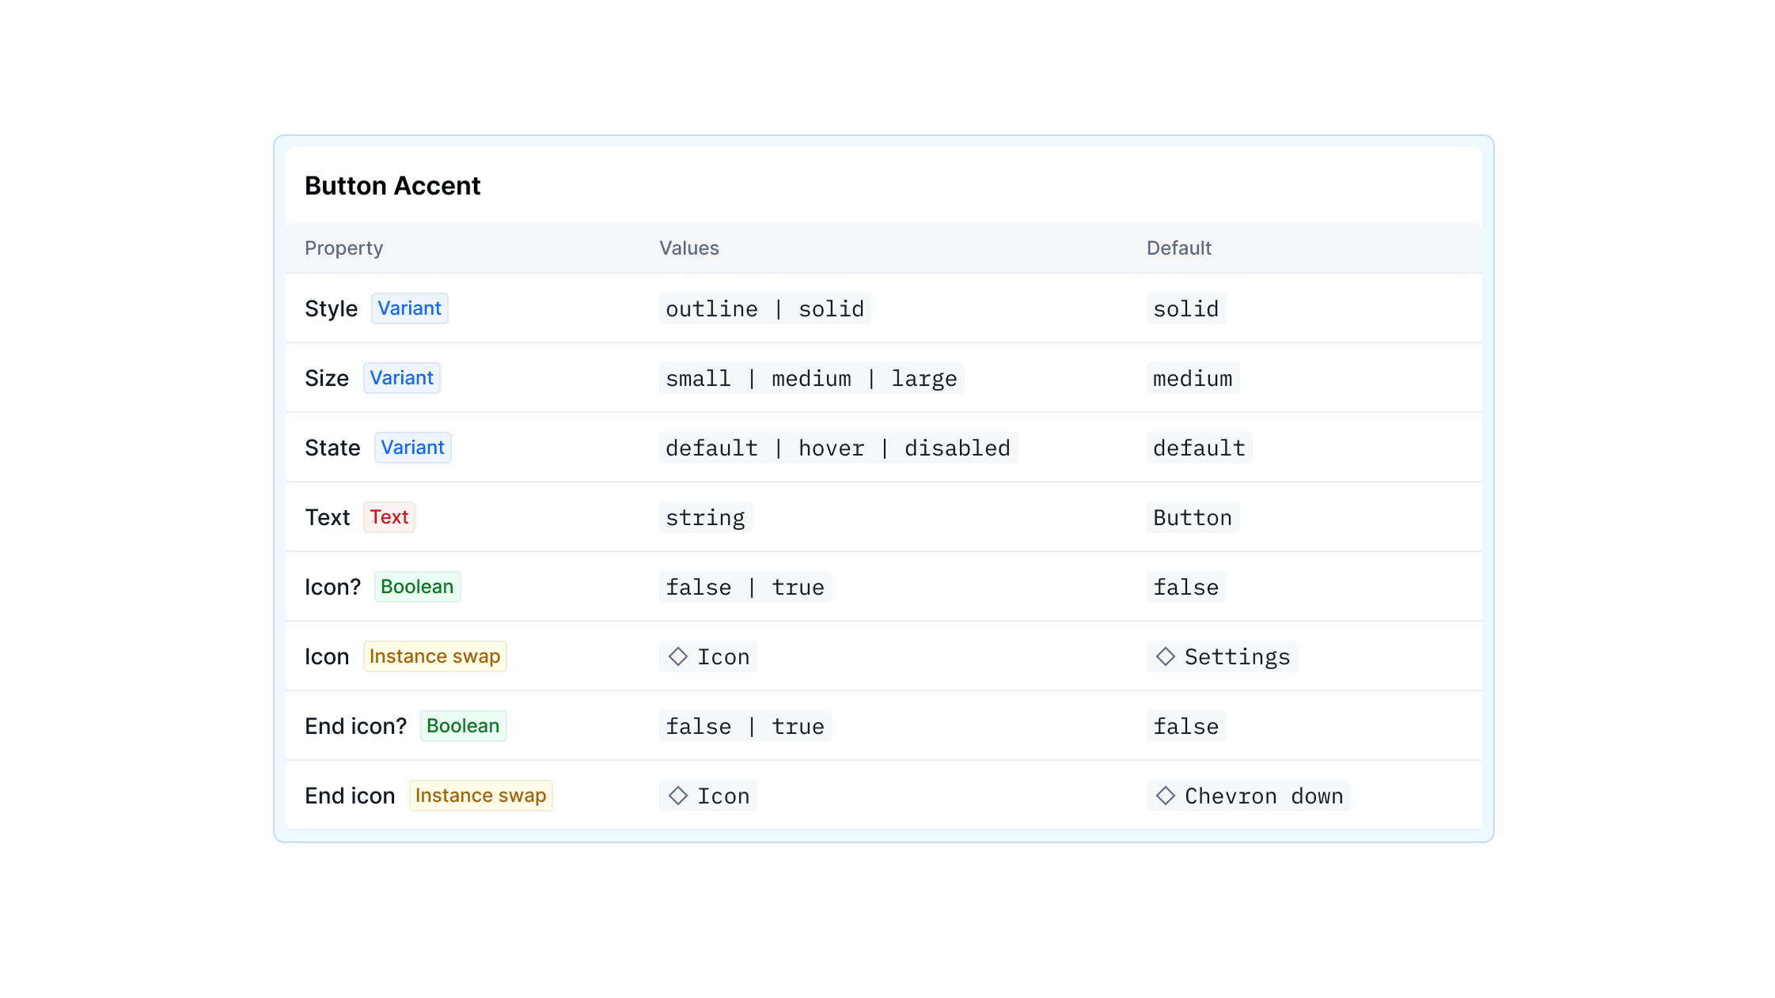Click the Instance swap badge in the End icon row

(480, 796)
